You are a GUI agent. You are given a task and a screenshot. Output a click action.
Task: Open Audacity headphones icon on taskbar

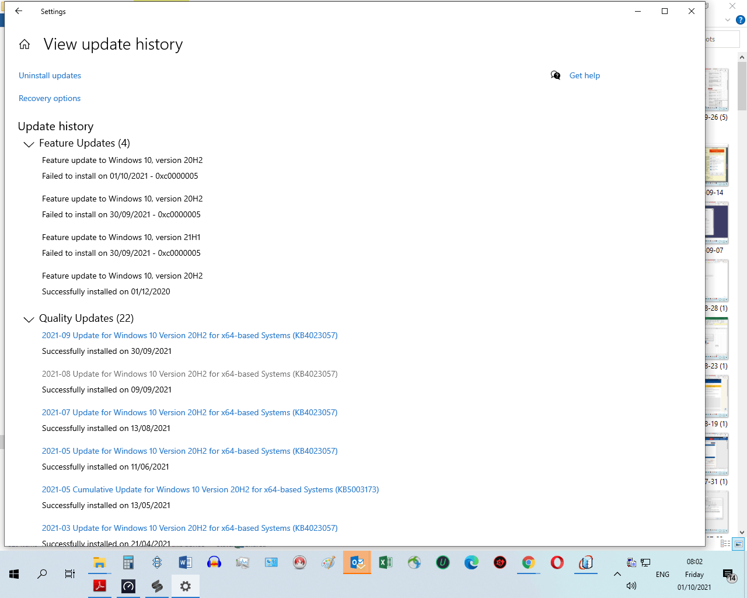pos(214,562)
